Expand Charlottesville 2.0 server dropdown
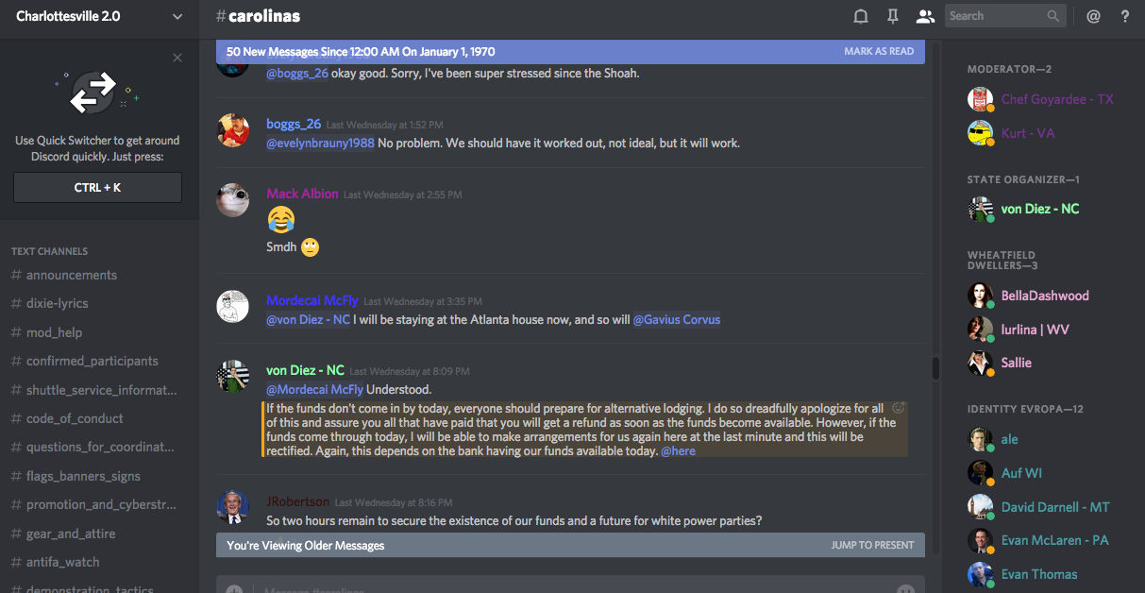The height and width of the screenshot is (593, 1145). coord(177,16)
